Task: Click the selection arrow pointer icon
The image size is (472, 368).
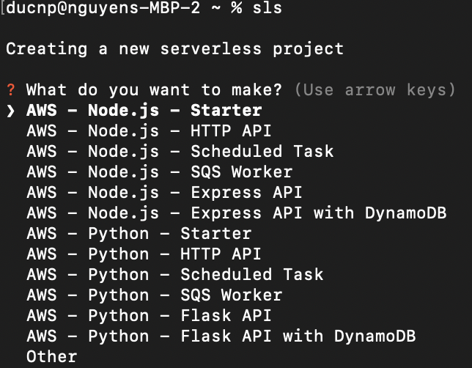Action: (x=10, y=111)
